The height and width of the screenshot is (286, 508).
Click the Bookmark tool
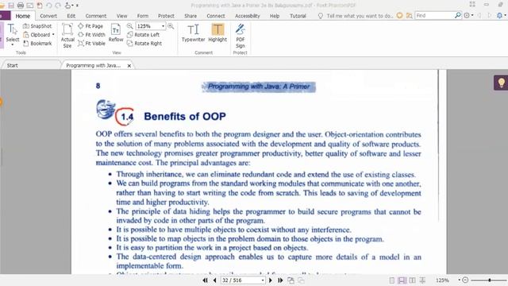click(x=37, y=44)
